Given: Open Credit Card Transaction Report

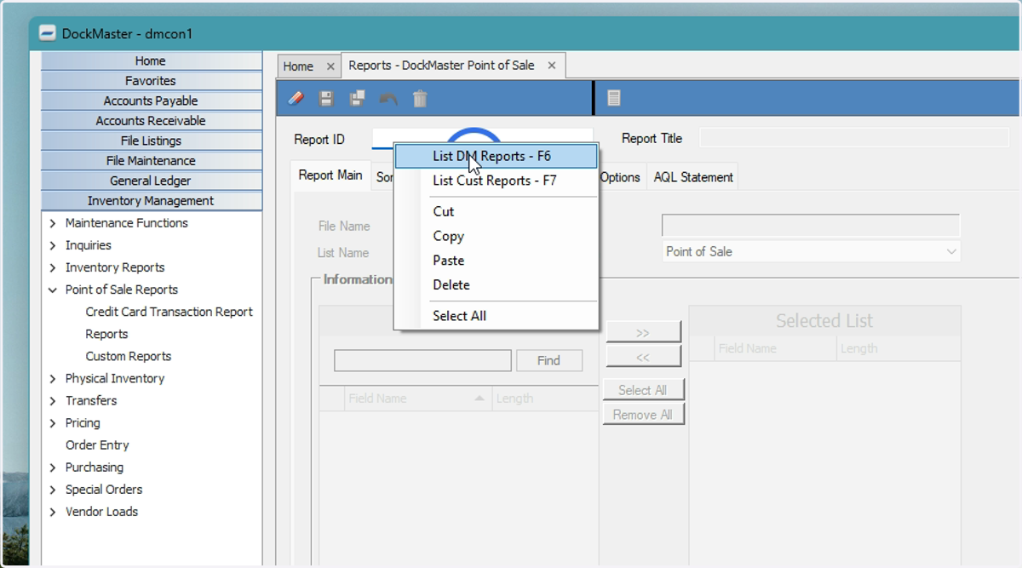Looking at the screenshot, I should pyautogui.click(x=169, y=312).
